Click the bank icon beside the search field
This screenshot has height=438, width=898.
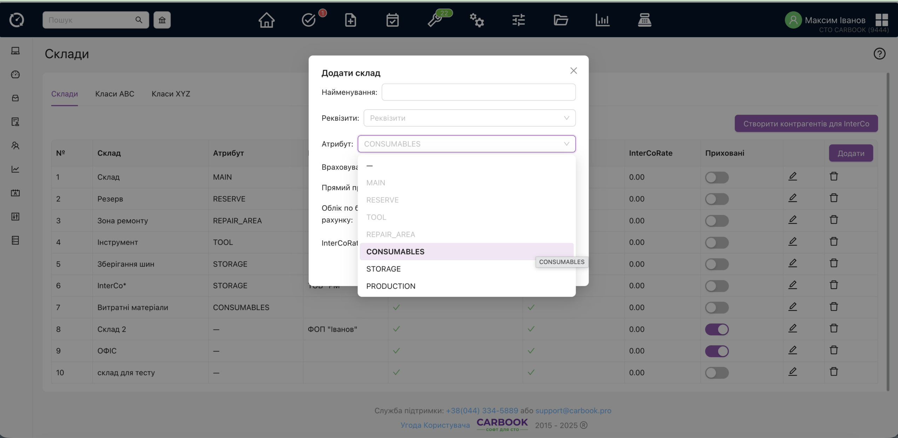(162, 20)
